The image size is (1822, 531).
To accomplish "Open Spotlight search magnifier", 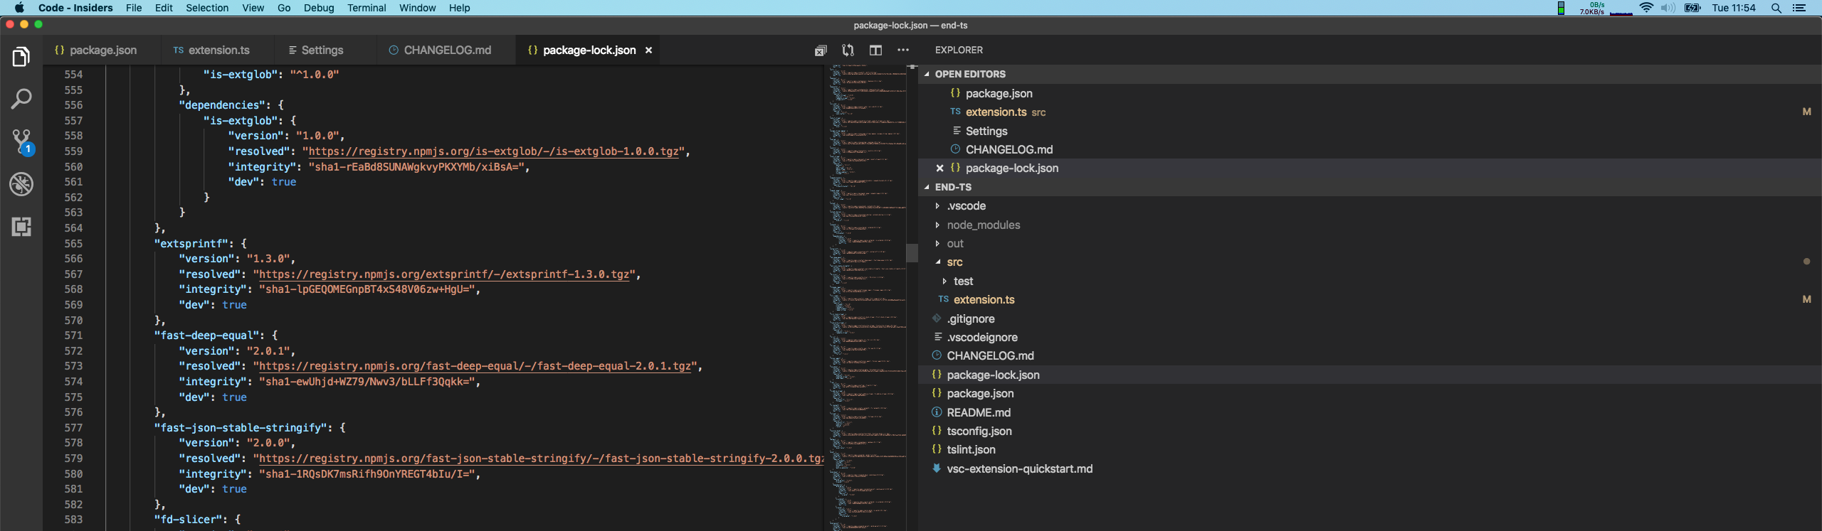I will [x=1776, y=8].
